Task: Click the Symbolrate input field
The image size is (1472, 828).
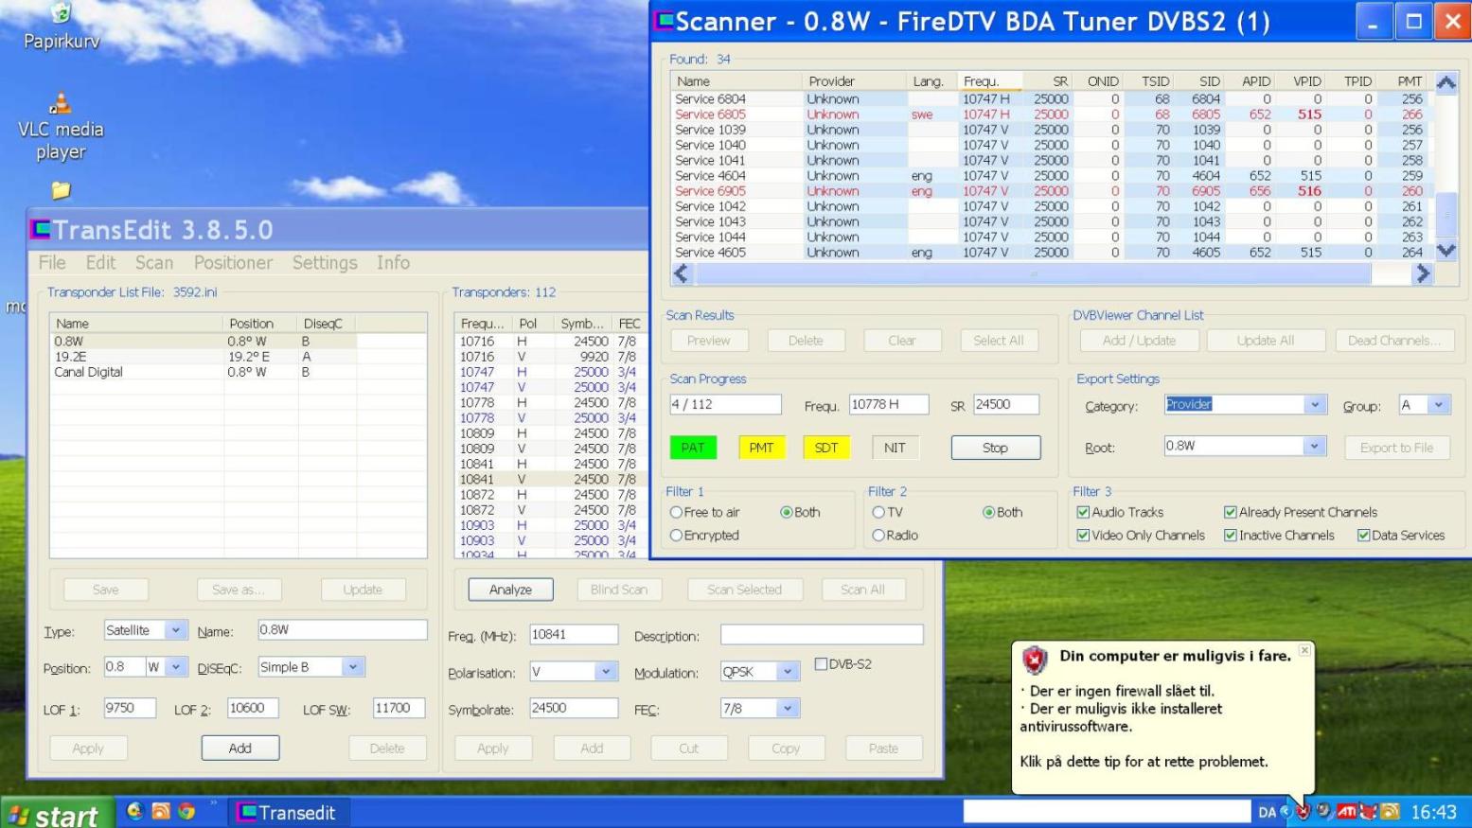Action: click(x=574, y=708)
